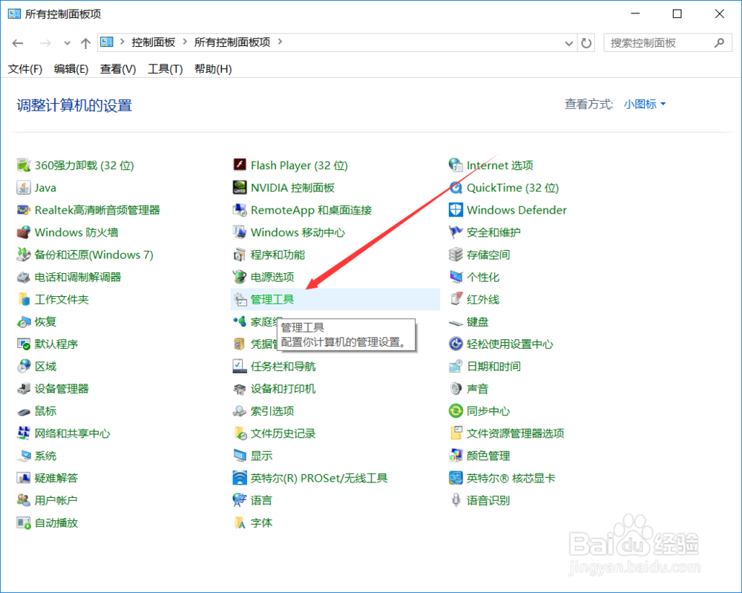Click the 同步中心 green sync icon
Viewport: 742px width, 593px height.
pos(456,410)
